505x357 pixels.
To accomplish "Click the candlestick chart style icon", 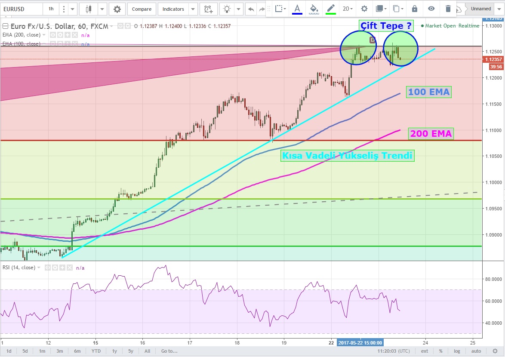I will (x=89, y=9).
